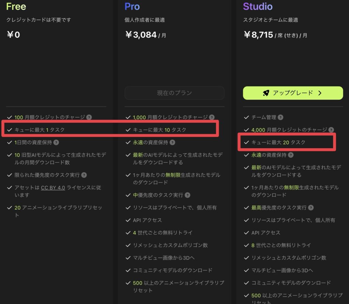Click the Studio plan heading
This screenshot has height=304, width=349.
point(258,6)
